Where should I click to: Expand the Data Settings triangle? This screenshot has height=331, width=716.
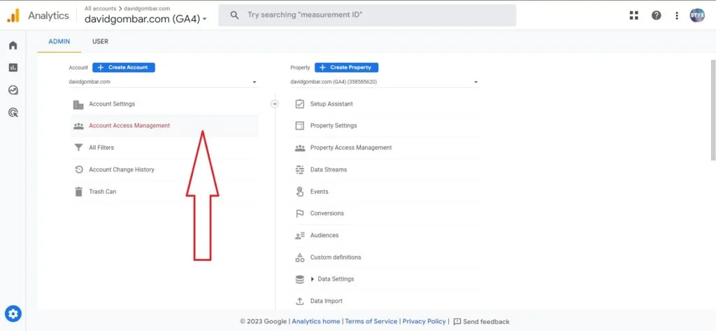(x=313, y=279)
